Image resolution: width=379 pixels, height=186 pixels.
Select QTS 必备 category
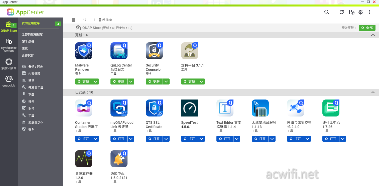[28, 41]
